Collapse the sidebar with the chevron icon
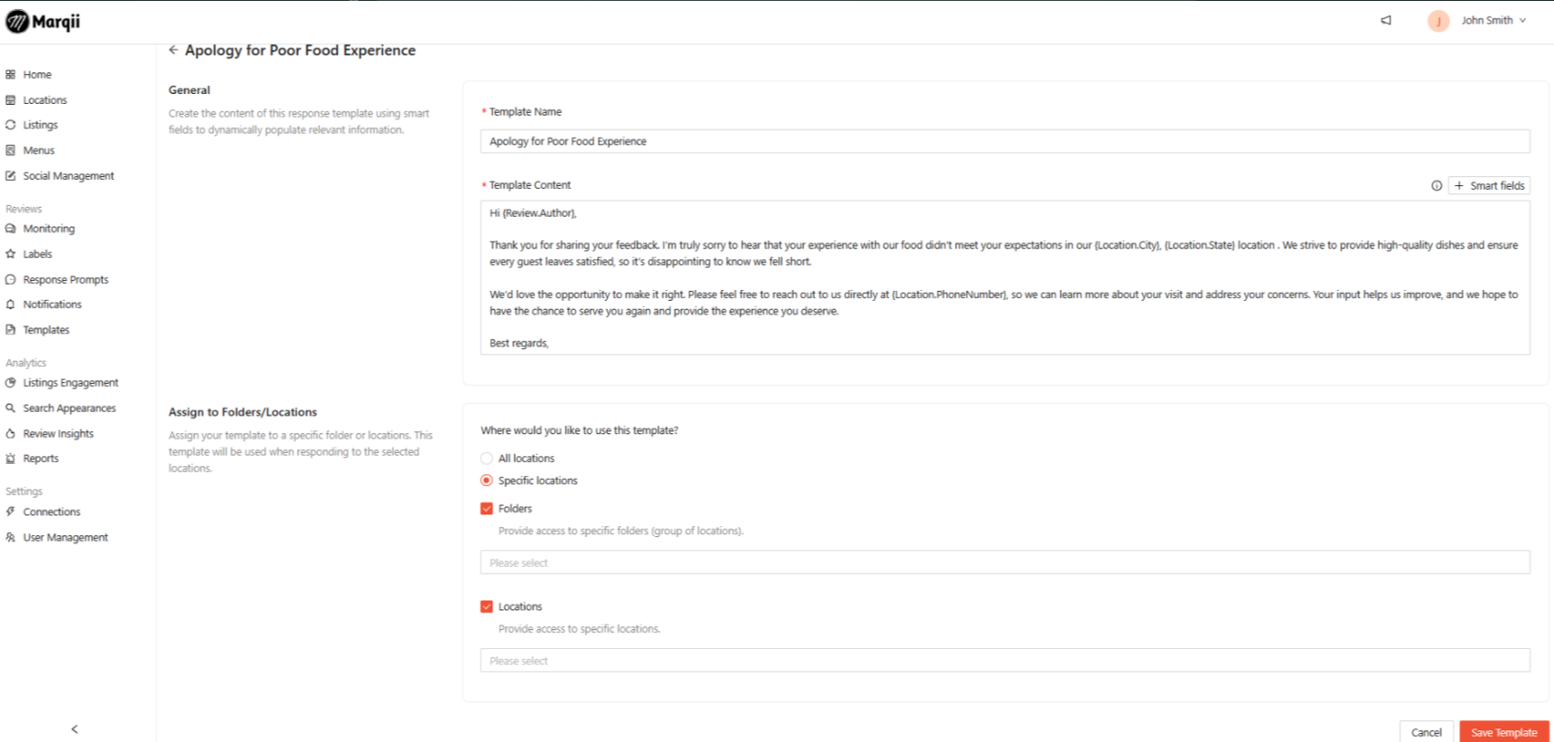1554x742 pixels. click(75, 729)
